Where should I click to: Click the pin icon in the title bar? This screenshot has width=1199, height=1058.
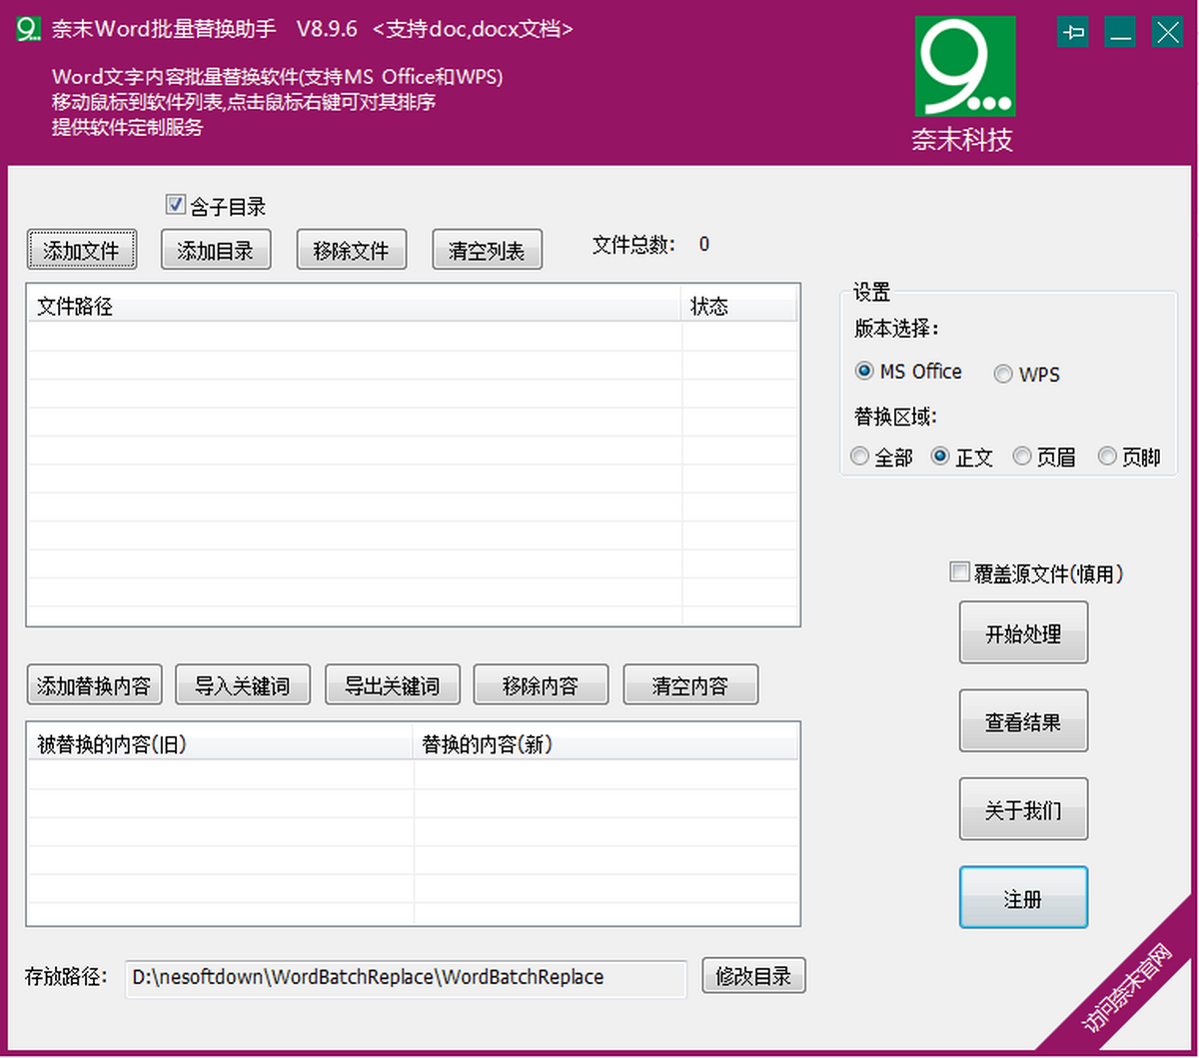1072,32
